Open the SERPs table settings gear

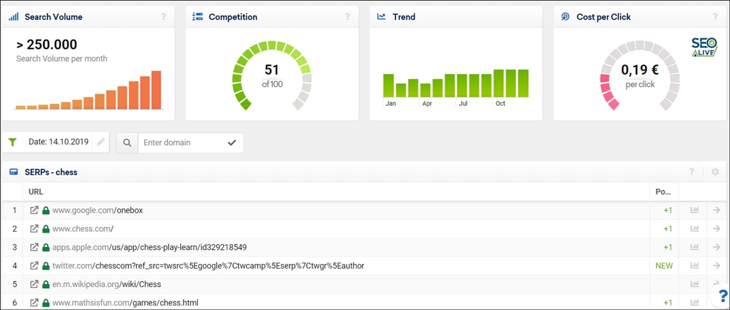point(715,172)
